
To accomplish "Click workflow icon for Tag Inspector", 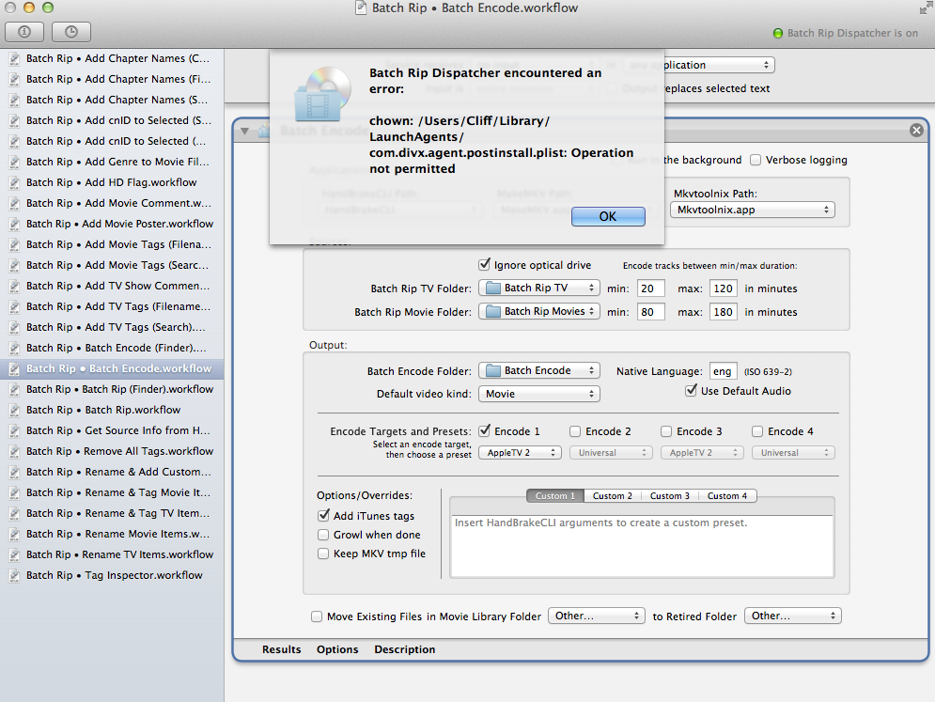I will [14, 575].
